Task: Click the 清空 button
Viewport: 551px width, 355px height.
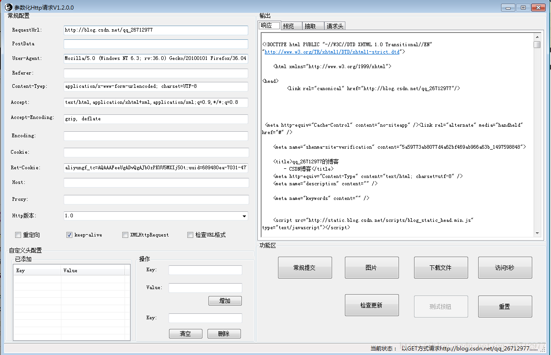Action: (x=185, y=333)
